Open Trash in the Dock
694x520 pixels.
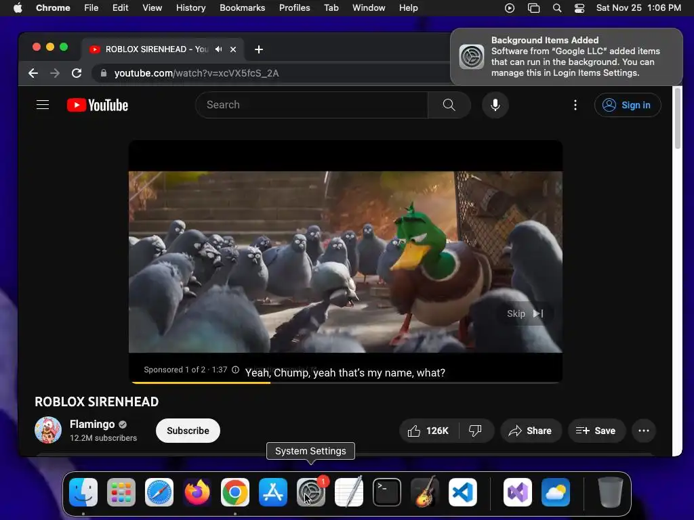pyautogui.click(x=611, y=492)
